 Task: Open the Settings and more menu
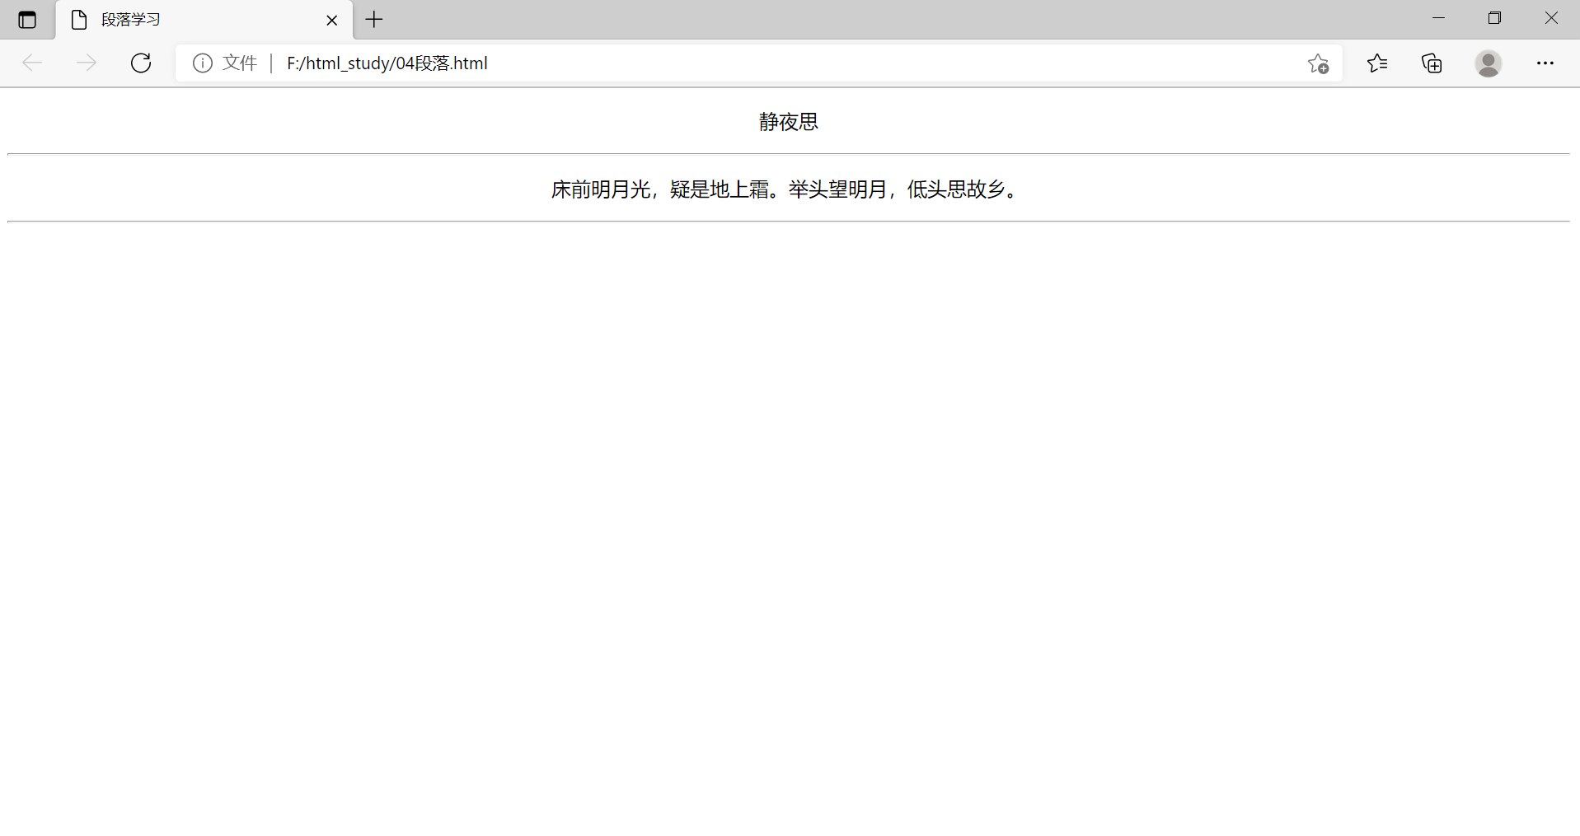[1545, 63]
